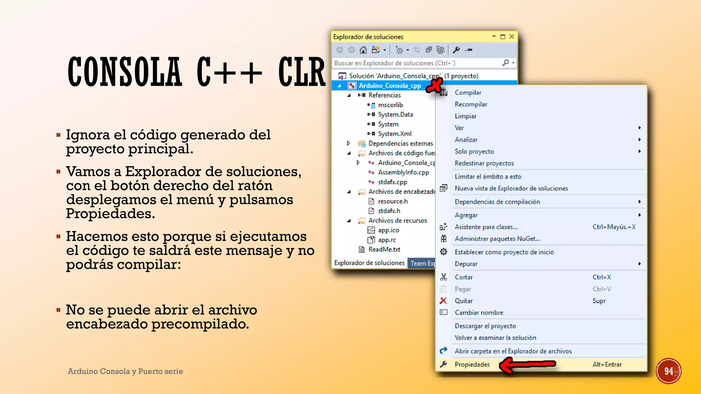Open the search options dropdown arrow

(513, 63)
